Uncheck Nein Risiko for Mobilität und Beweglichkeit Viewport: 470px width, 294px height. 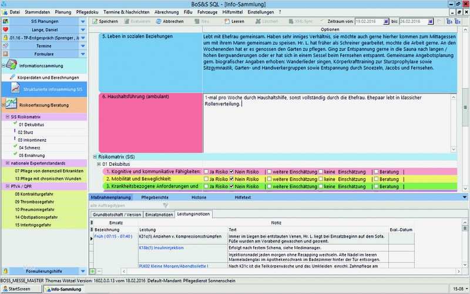[231, 179]
